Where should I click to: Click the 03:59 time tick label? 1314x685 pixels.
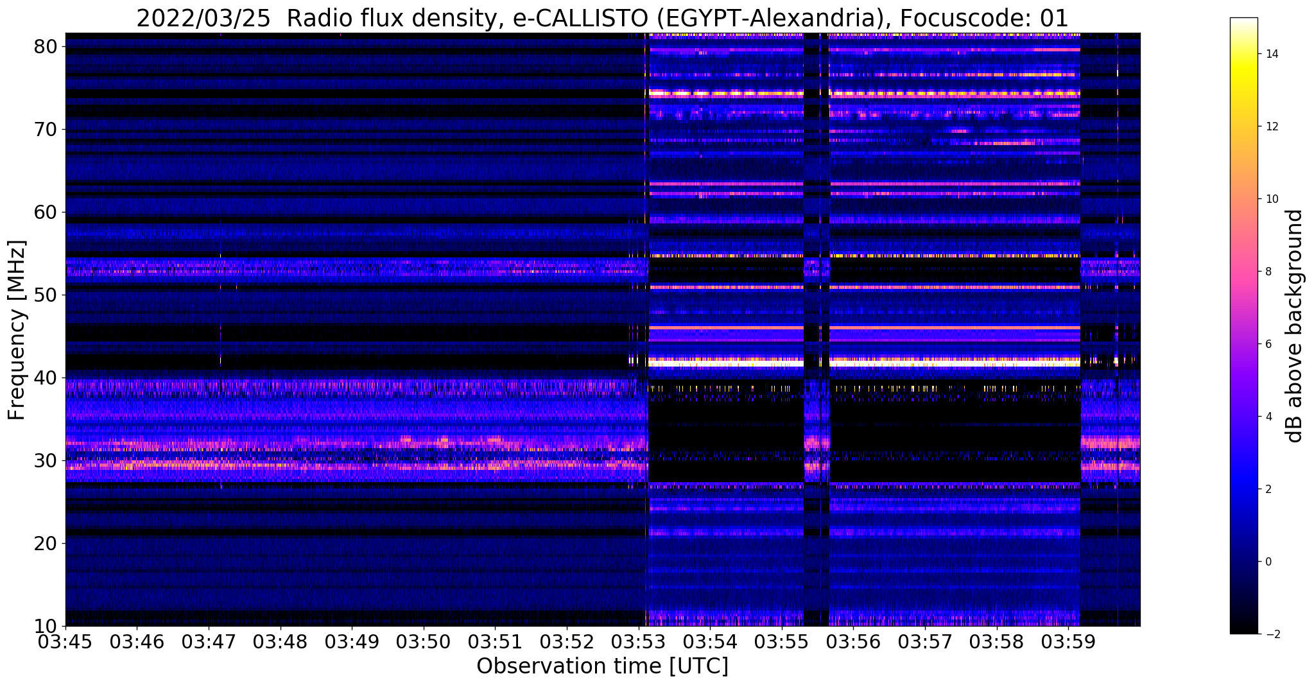(1068, 643)
